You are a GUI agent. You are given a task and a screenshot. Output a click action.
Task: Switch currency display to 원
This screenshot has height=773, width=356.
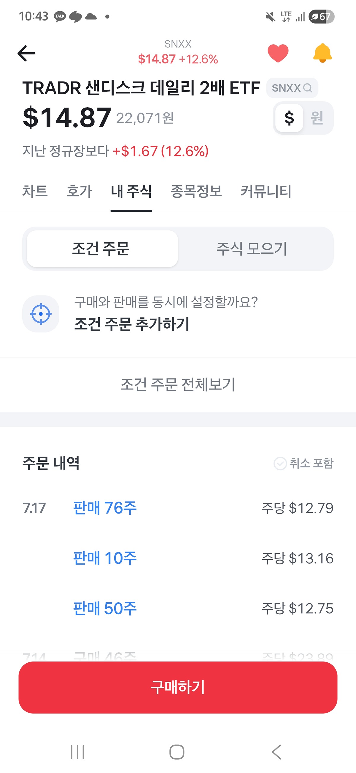click(317, 118)
